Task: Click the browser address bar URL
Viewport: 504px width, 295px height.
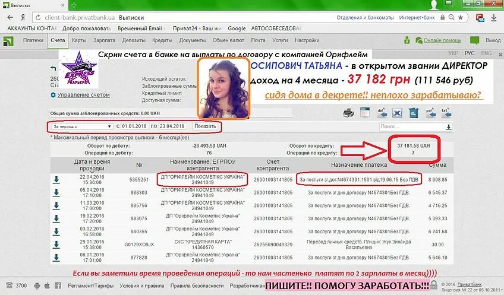Action: coord(80,18)
